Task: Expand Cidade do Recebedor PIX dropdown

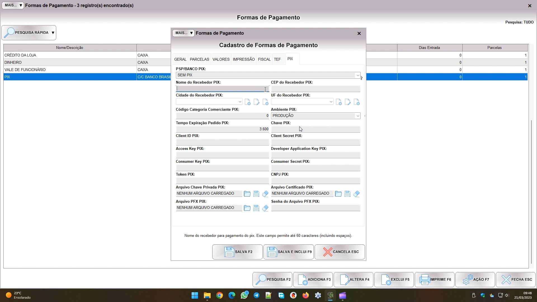Action: (240, 102)
